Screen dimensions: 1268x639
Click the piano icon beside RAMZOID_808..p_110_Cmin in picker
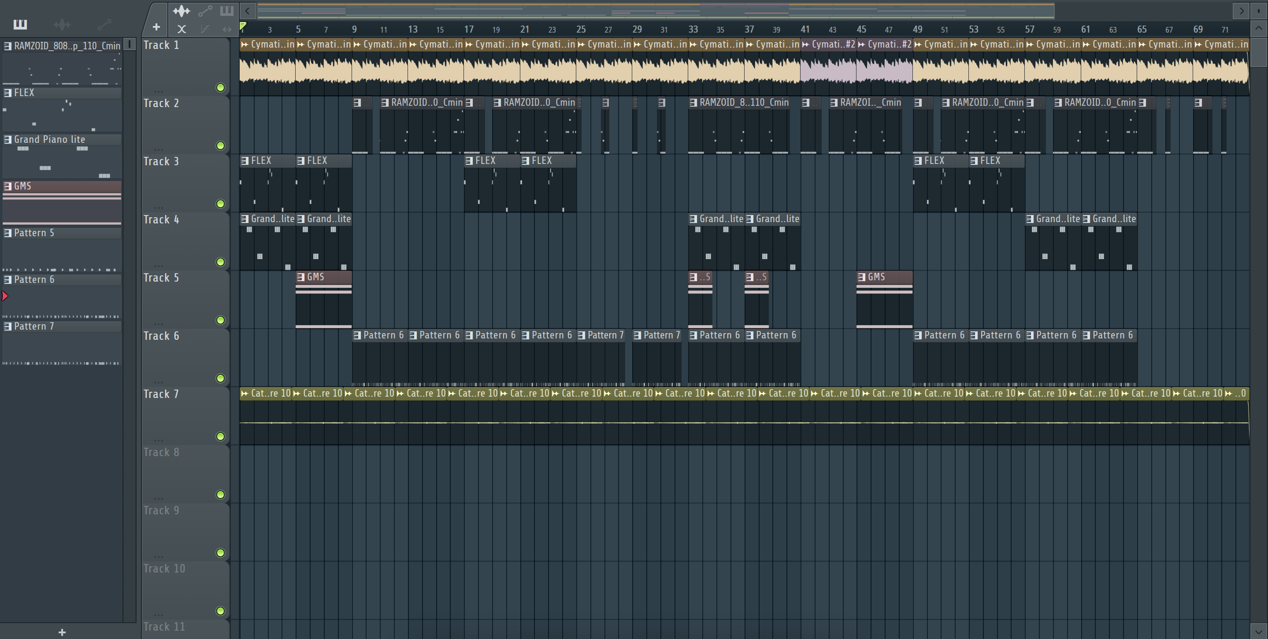click(7, 46)
